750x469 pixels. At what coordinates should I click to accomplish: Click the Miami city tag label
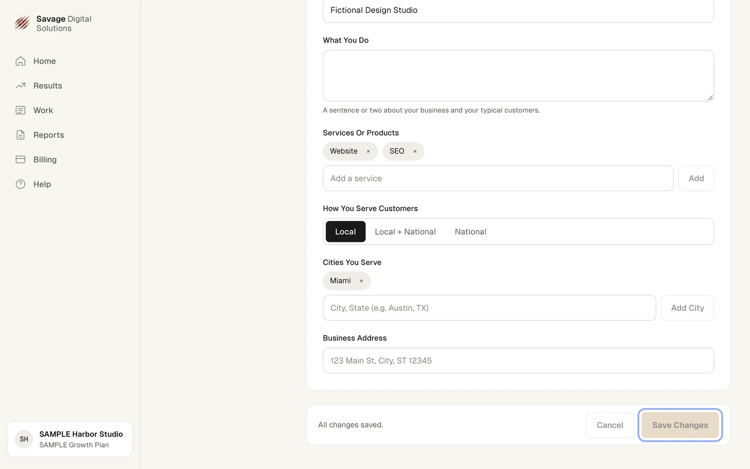click(x=340, y=281)
